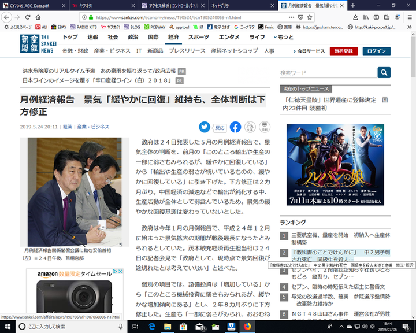Expand the もっと navigation dropdown
Screen dimensions: 416x333
[282, 37]
